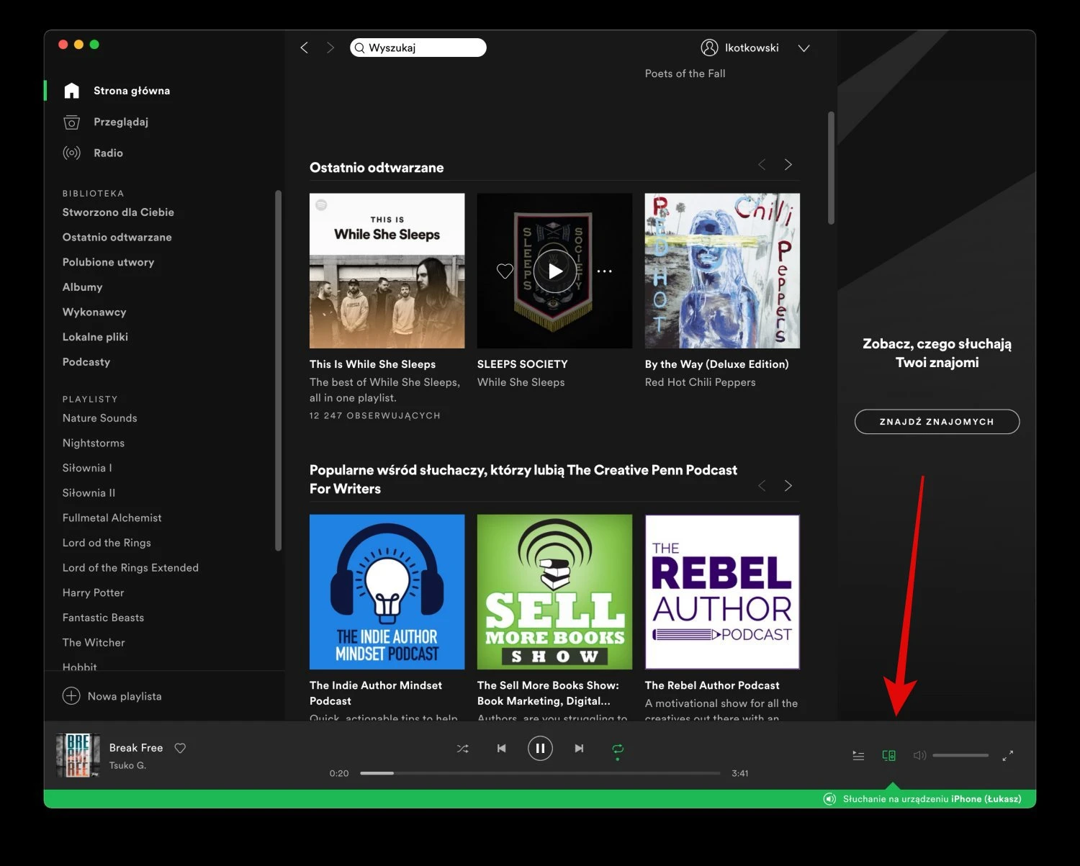Mute with the volume speaker icon
Screen dimensions: 1080x866
919,756
